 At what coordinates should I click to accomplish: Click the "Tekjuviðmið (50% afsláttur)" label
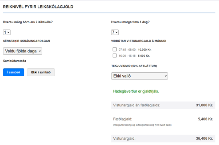pos(134,66)
